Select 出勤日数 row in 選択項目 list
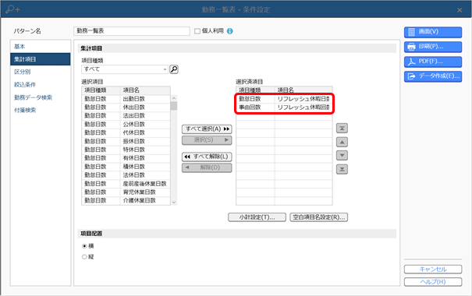Viewport: 472px width, 296px height. (126, 99)
